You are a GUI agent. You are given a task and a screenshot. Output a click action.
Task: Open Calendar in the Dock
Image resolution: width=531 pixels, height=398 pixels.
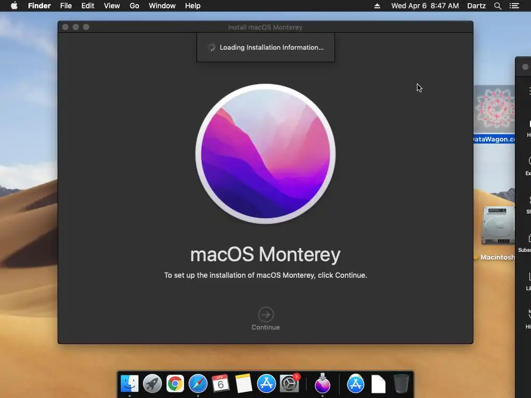tap(220, 383)
